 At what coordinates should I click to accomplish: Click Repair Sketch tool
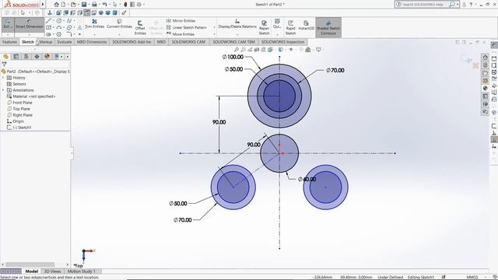point(264,28)
